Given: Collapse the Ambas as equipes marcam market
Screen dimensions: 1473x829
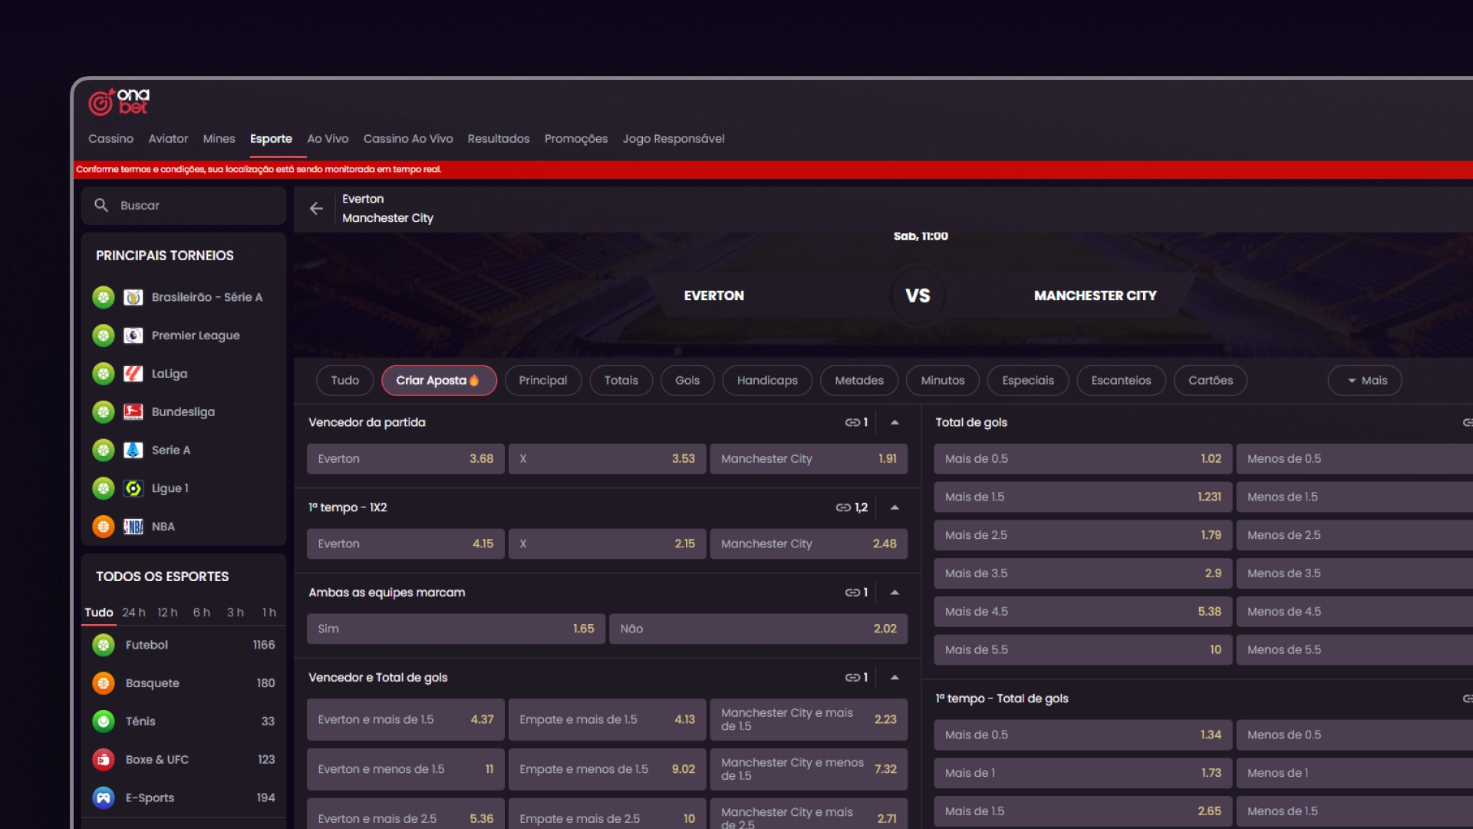Looking at the screenshot, I should [895, 593].
